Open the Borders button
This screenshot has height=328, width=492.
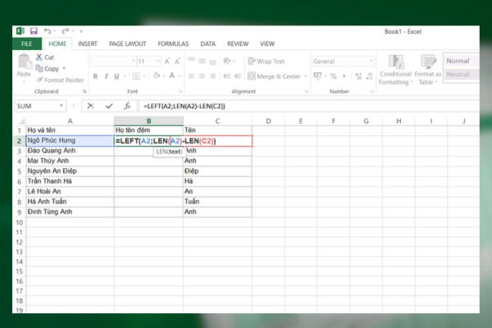[x=136, y=76]
